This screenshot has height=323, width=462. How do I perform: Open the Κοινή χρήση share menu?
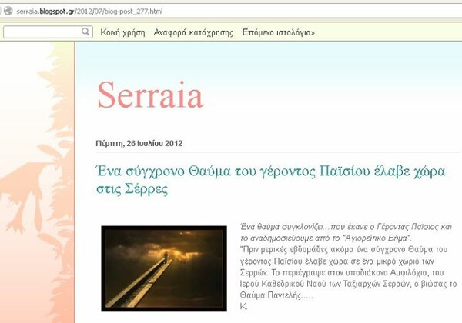122,33
